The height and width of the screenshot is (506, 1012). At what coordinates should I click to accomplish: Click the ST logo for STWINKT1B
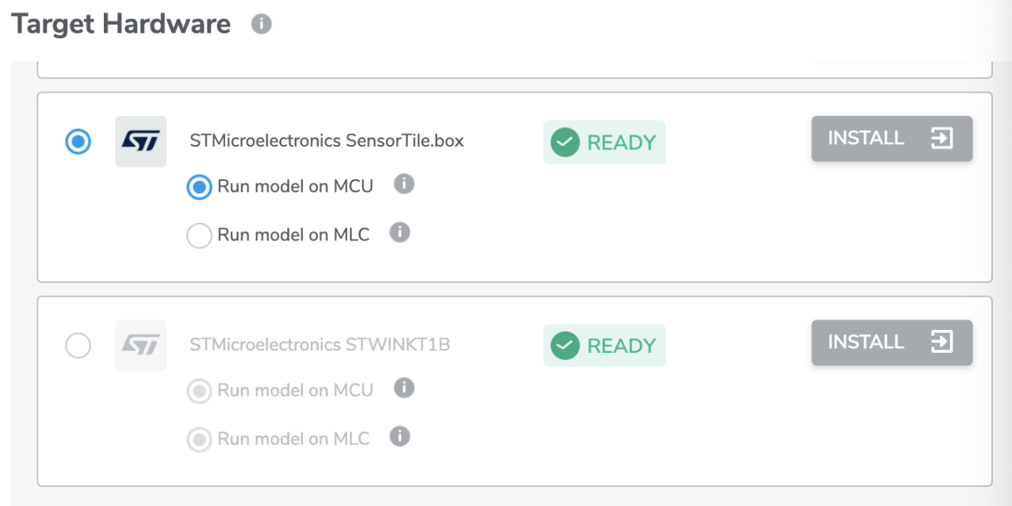140,345
